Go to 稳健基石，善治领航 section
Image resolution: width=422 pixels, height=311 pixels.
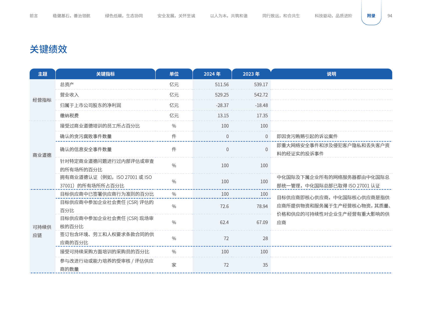[71, 16]
